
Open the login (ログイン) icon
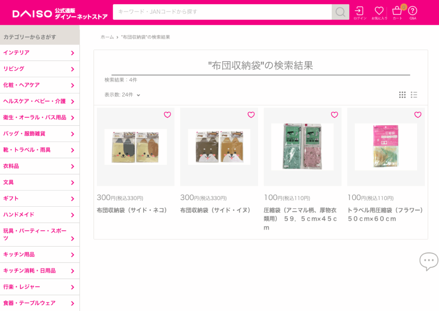click(x=360, y=13)
